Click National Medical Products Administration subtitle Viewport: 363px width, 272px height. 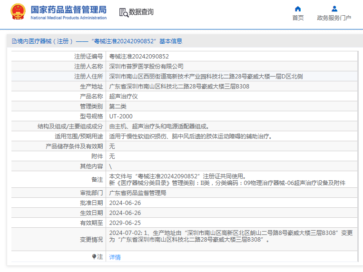69,18
